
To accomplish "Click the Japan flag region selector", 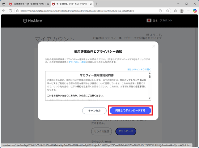I will tap(149, 21).
